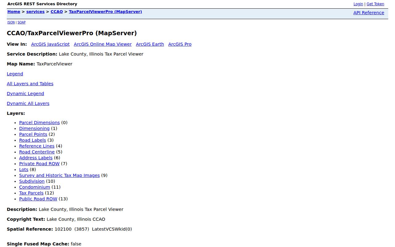Open service in ArcGIS Pro
The height and width of the screenshot is (247, 395).
[x=180, y=44]
